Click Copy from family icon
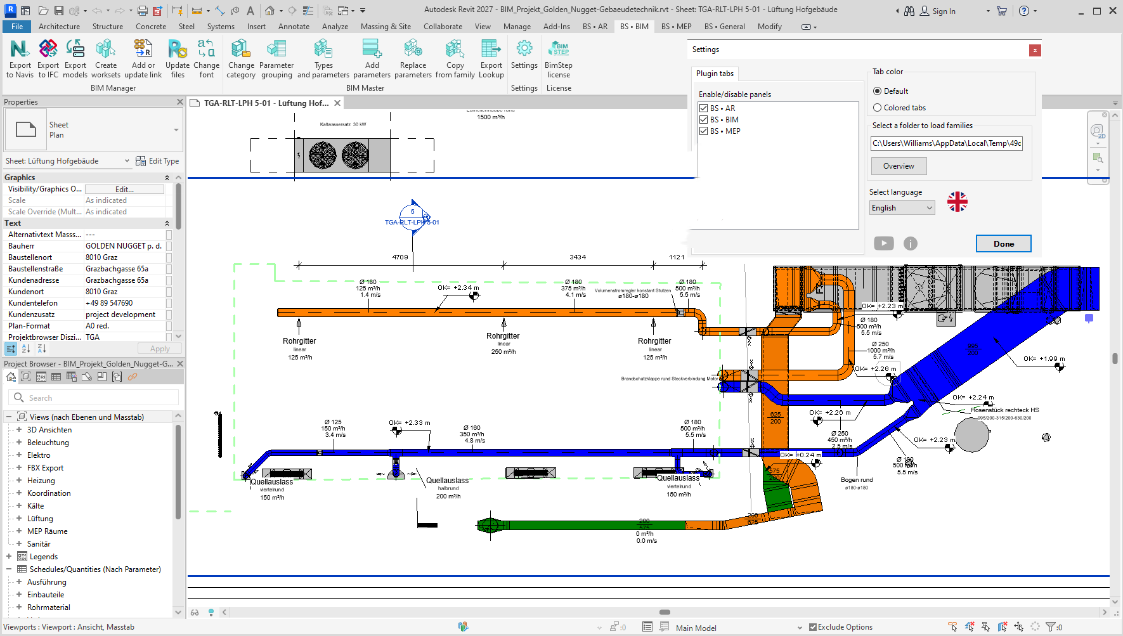 [x=455, y=49]
